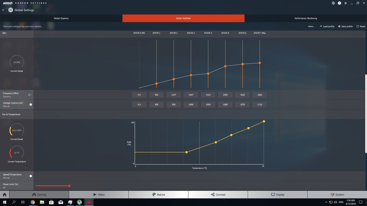Click the 1611 RPM fan speed gauge
The image size is (367, 206).
click(17, 130)
